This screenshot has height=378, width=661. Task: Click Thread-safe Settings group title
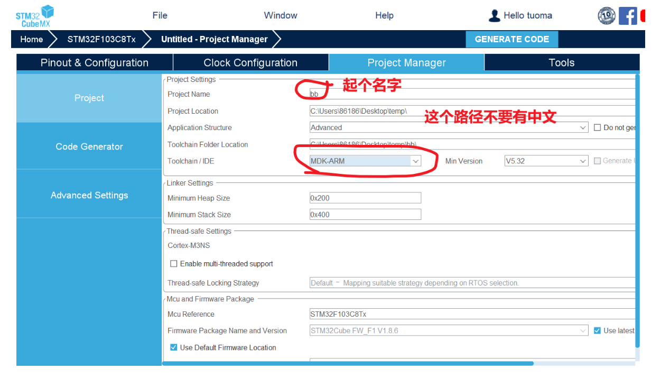[199, 231]
